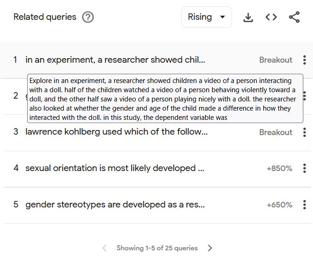Select the "sexual orientation is most likely developed" query
313x260 pixels.
coord(115,168)
